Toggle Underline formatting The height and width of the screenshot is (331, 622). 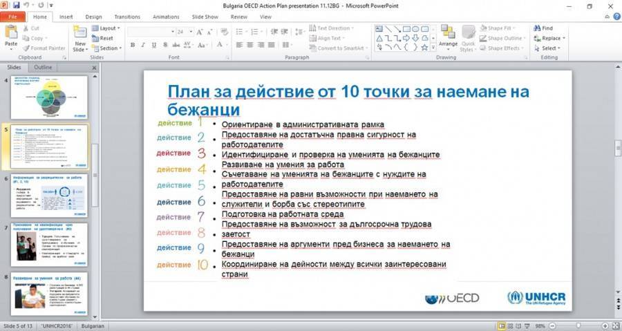click(x=154, y=45)
